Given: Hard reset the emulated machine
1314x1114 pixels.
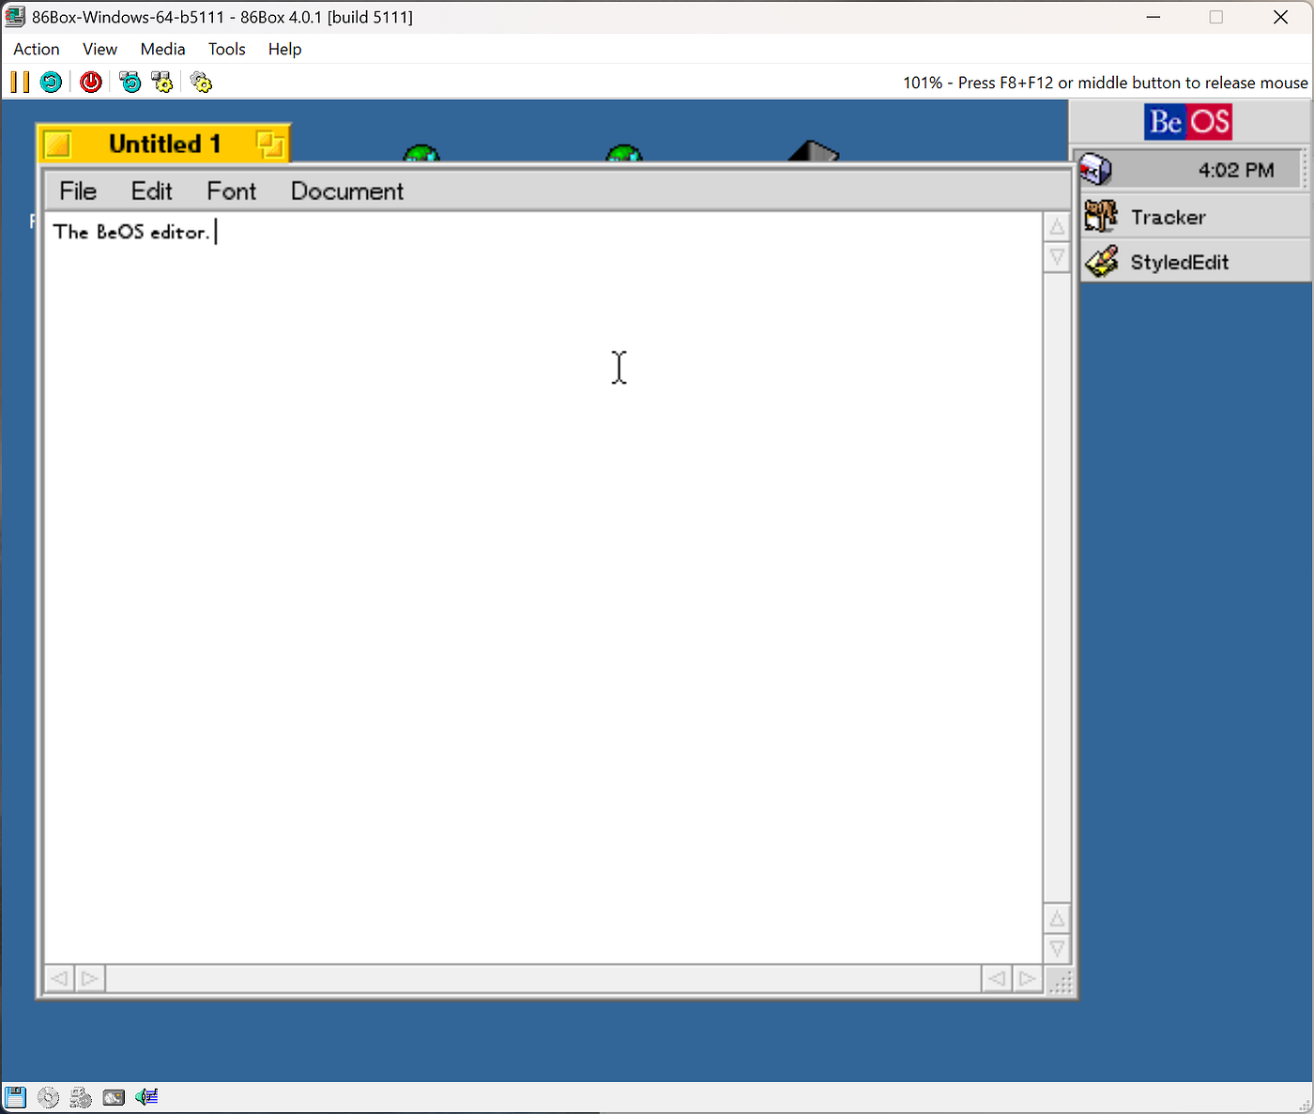Looking at the screenshot, I should click(x=51, y=82).
